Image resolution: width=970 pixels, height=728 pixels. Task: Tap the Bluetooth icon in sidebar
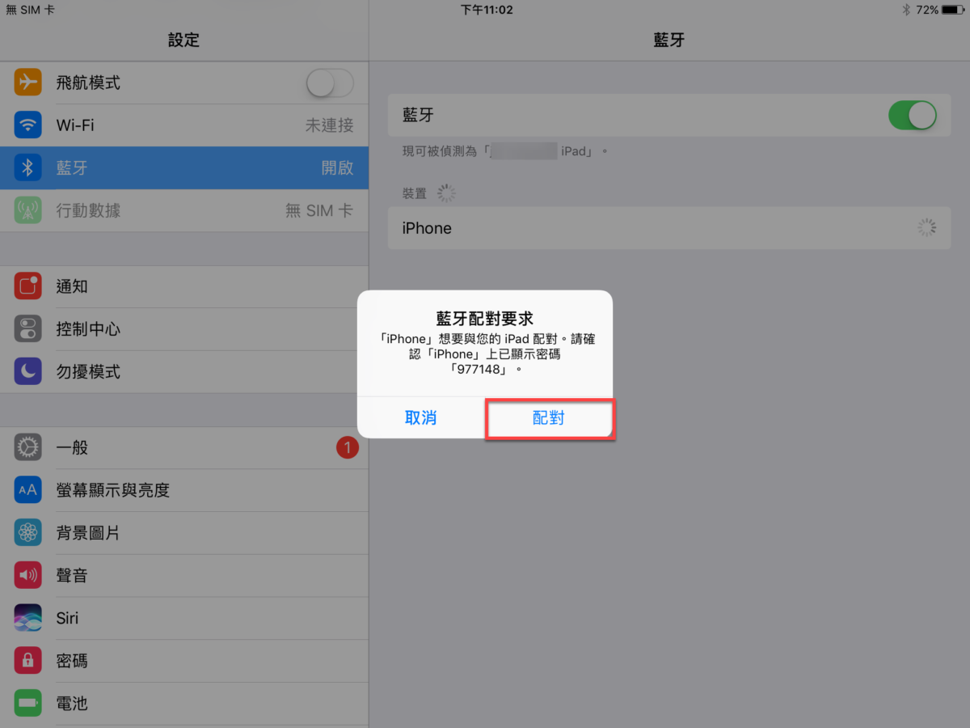28,167
